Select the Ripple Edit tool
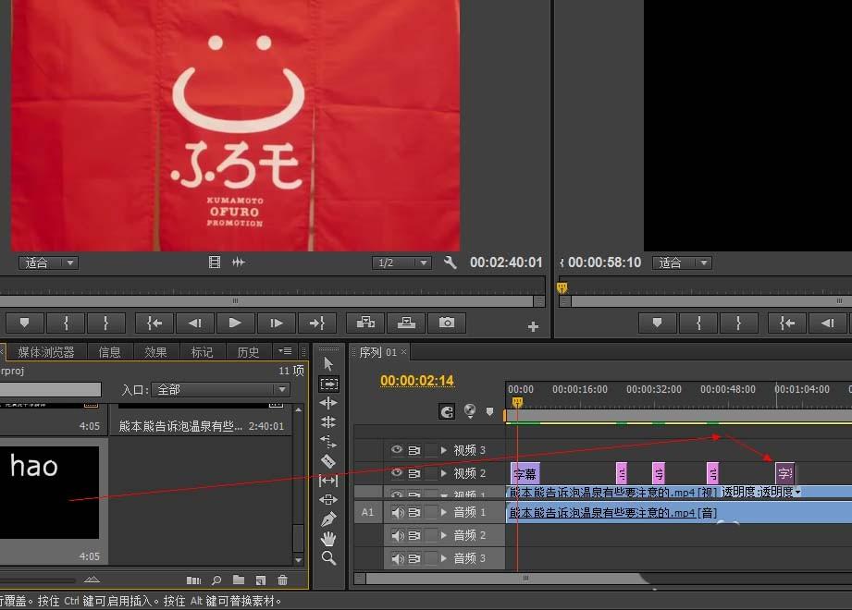Viewport: 852px width, 610px height. 328,402
